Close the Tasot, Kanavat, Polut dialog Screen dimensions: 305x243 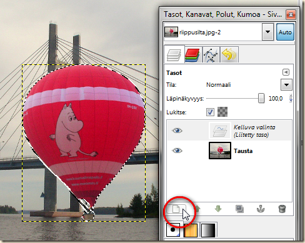tap(291, 14)
